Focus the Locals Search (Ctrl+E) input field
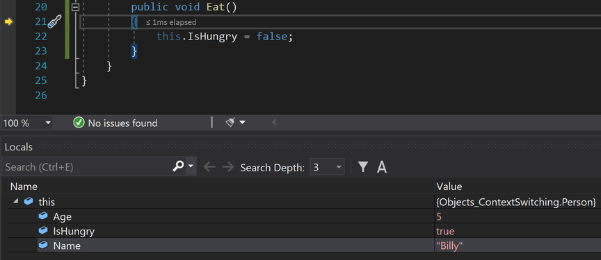Screen dimensions: 601x260 pos(87,167)
